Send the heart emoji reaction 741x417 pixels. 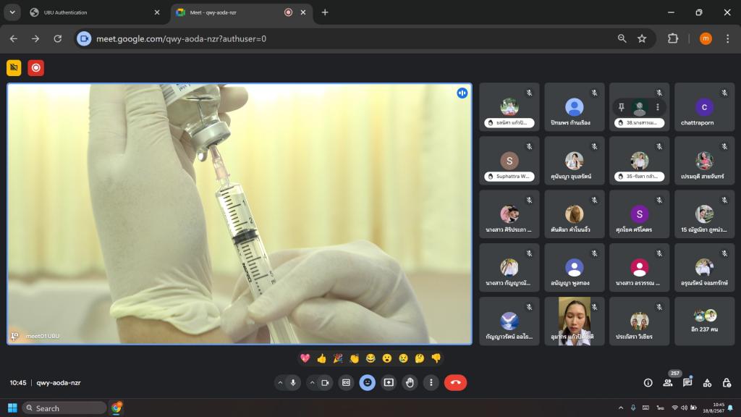tap(305, 358)
